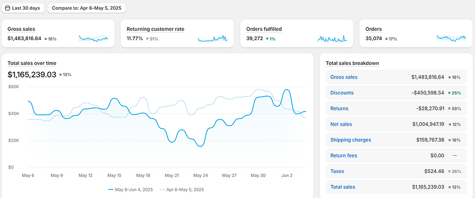
Task: View the Net sales breakdown row
Action: [396, 124]
